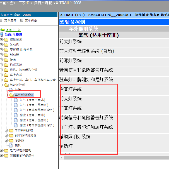Click the folder icon for 驾驶信息和多媒体
Screen dimensions: 169x169
pyautogui.click(x=6, y=156)
